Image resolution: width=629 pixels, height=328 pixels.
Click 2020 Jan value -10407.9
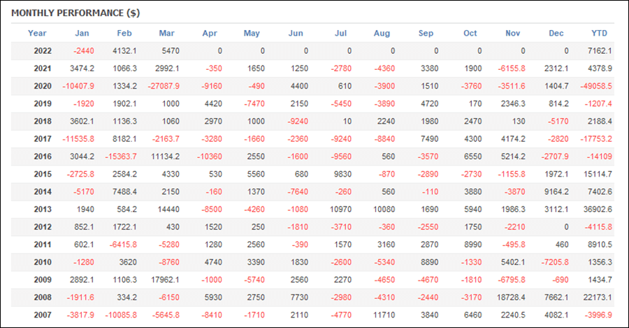(x=78, y=86)
